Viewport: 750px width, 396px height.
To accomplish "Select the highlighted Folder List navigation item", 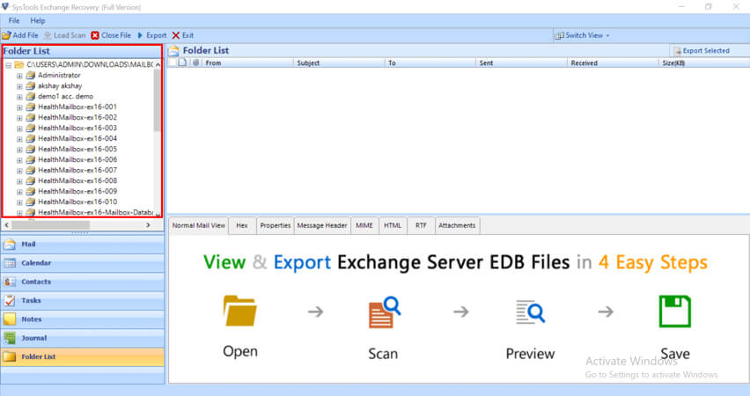I will [x=82, y=356].
